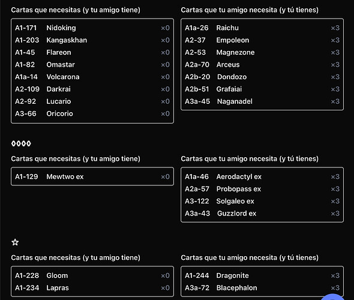Screen dimensions: 354x300
Task: Select the Volcarona card row
Action: [92, 77]
